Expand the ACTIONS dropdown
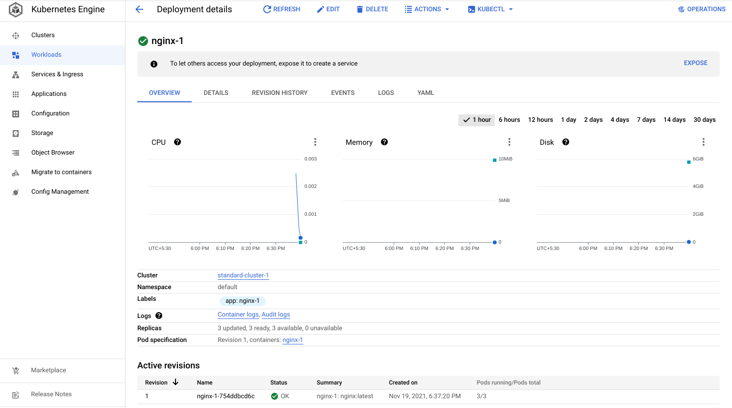Screen dimensions: 732x408 [427, 9]
